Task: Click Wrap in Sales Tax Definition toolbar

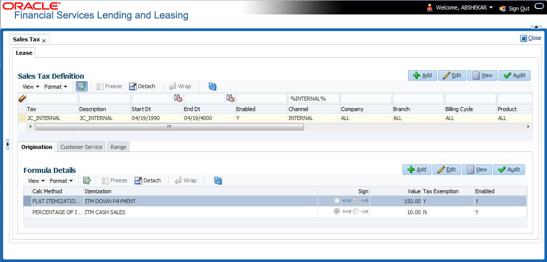Action: (180, 86)
